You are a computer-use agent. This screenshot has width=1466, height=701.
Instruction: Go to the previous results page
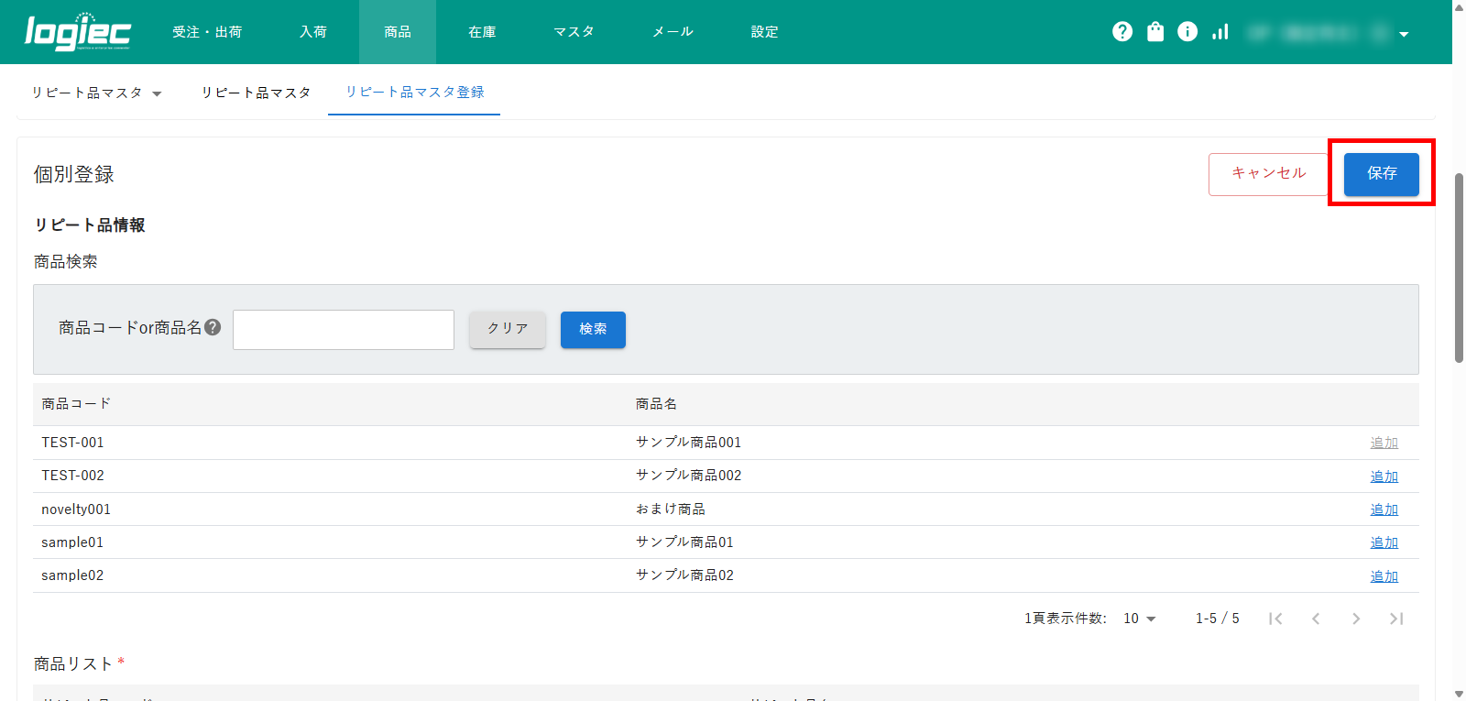pos(1316,619)
